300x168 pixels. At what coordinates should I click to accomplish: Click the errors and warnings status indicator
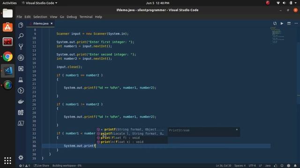pyautogui.click(x=24, y=166)
